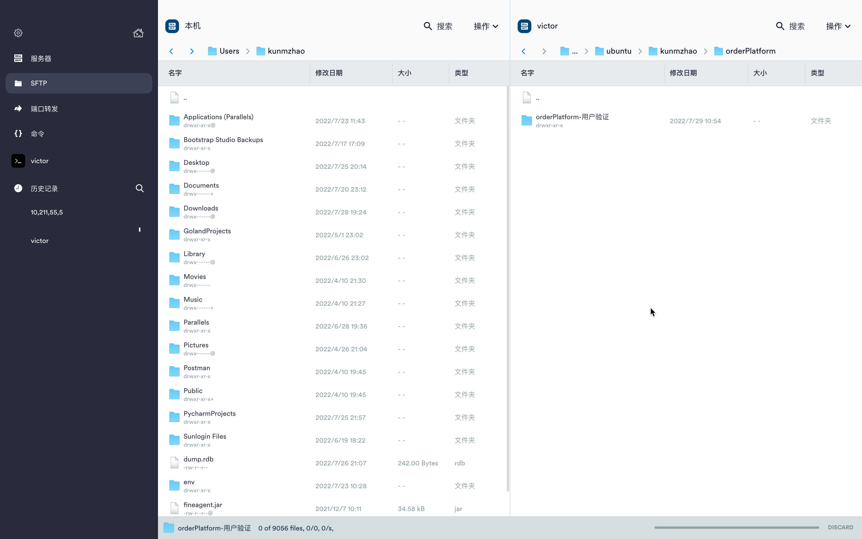The image size is (862, 539).
Task: Search files in the victor pane
Action: (790, 26)
